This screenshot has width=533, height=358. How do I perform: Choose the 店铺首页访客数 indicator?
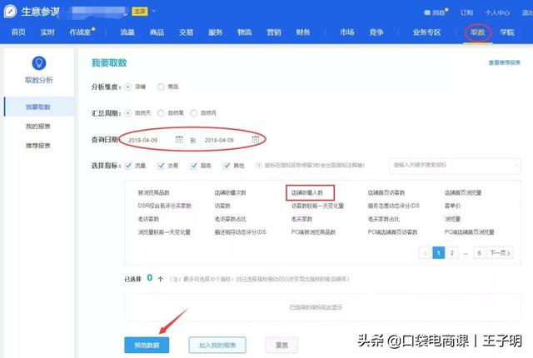(x=386, y=192)
